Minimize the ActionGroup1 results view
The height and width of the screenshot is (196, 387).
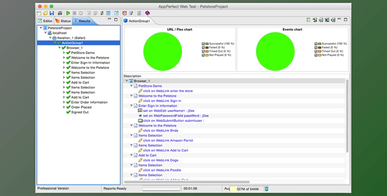pos(339,19)
